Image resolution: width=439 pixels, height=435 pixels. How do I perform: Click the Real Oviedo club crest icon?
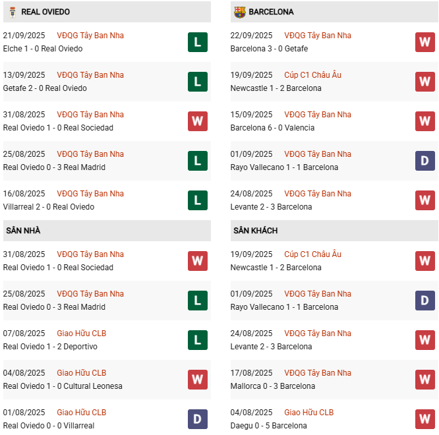pyautogui.click(x=10, y=12)
